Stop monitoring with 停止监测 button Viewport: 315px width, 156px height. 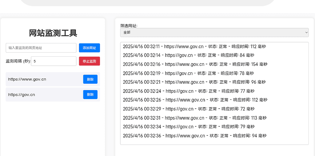90,61
